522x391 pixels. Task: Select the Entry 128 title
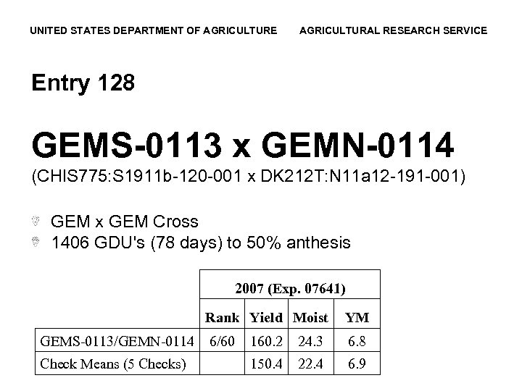tap(83, 83)
